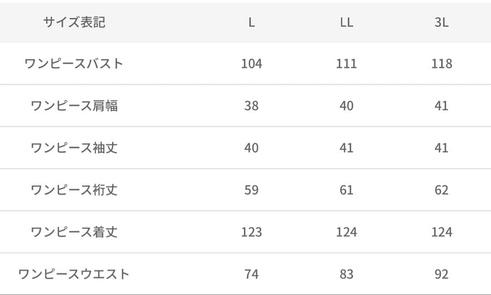
Task: Click the ワンピースバスト row label
Action: point(74,63)
